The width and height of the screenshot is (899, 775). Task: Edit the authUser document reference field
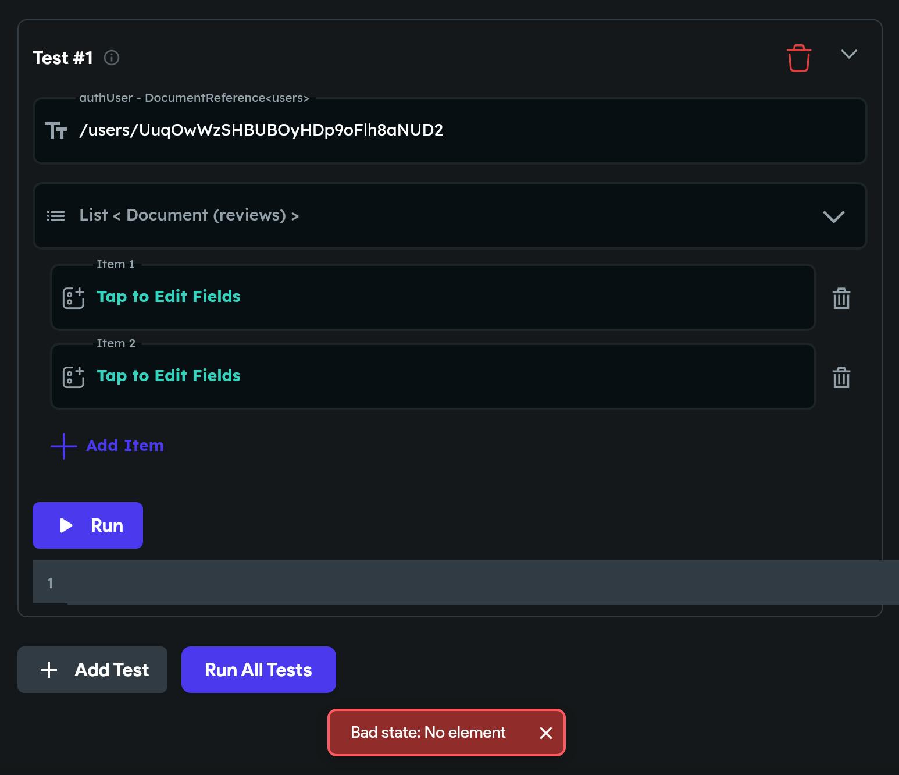click(465, 130)
